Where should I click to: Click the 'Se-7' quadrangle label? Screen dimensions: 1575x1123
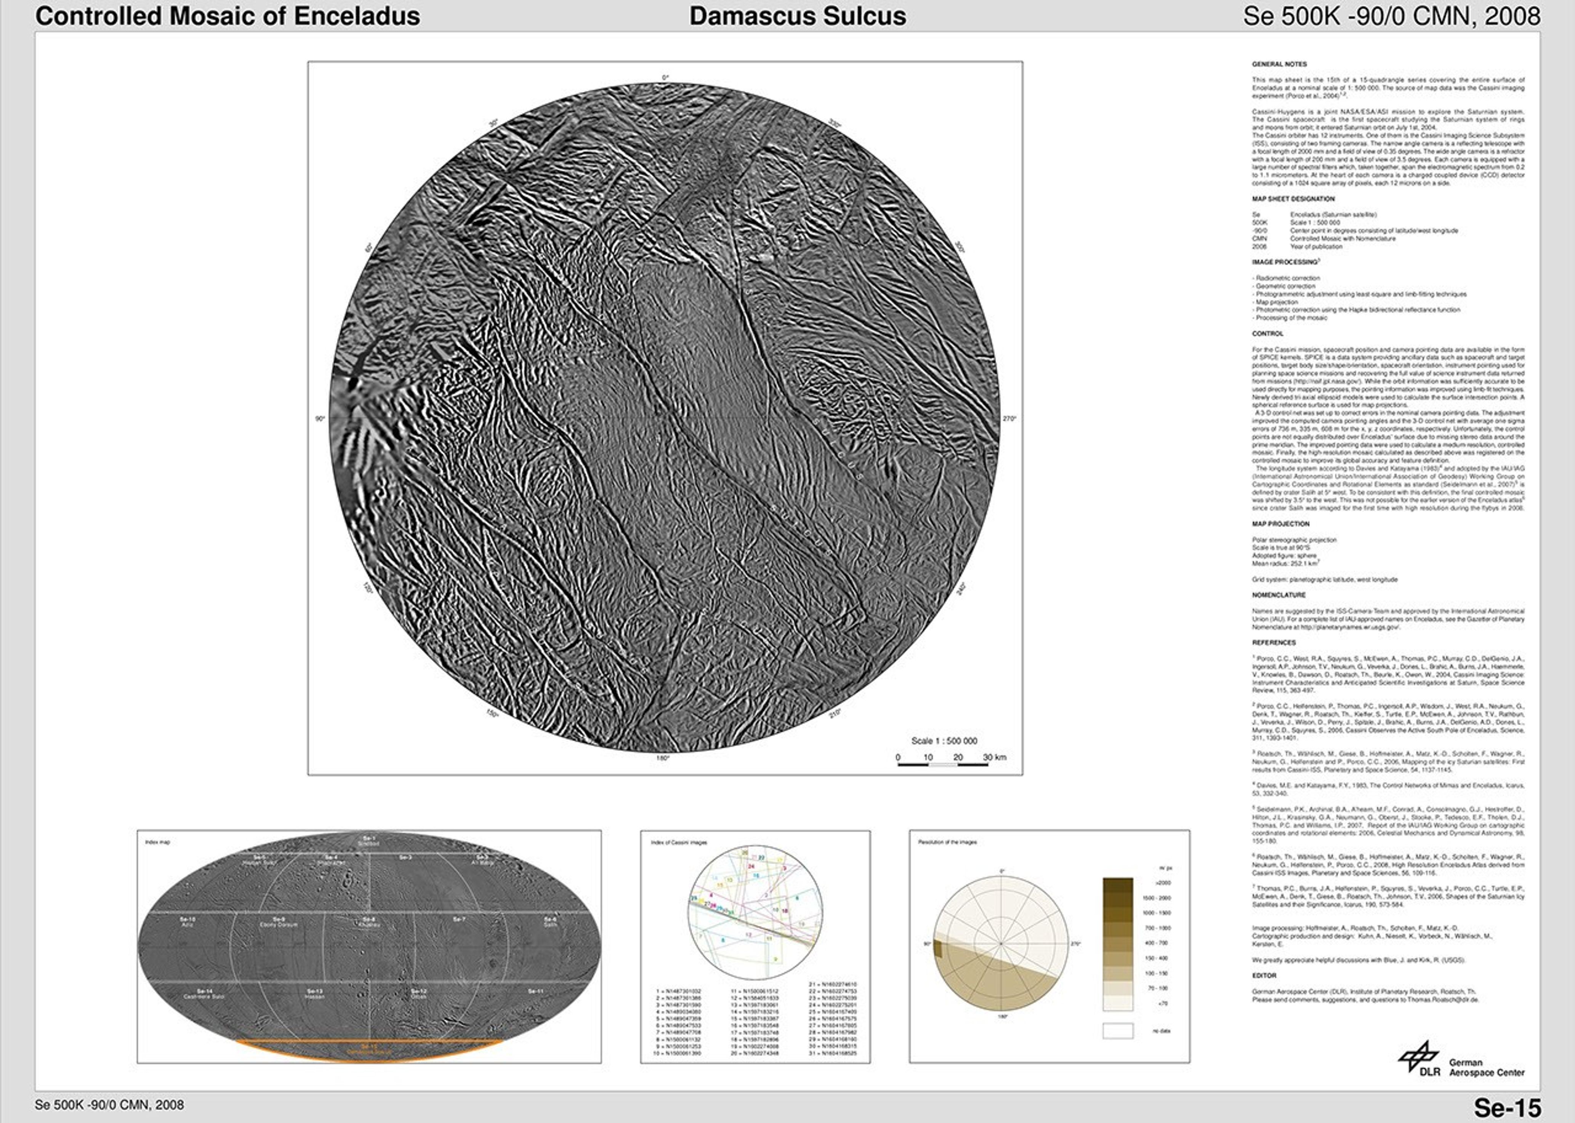click(x=459, y=919)
